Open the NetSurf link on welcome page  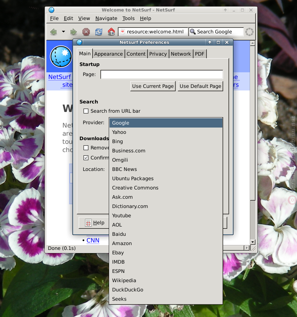tap(59, 77)
